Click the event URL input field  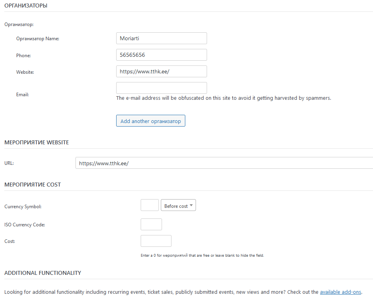point(224,163)
